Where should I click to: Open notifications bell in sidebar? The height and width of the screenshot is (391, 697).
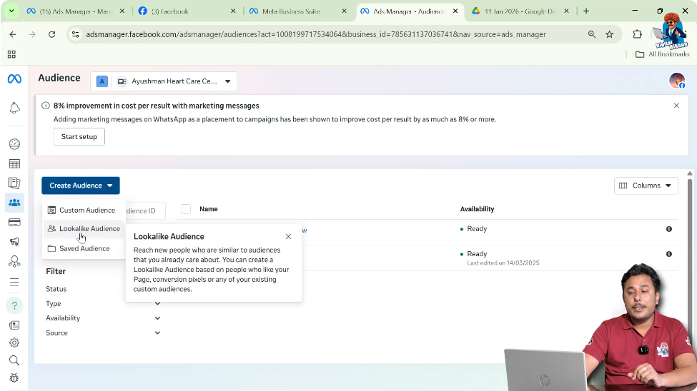(14, 108)
